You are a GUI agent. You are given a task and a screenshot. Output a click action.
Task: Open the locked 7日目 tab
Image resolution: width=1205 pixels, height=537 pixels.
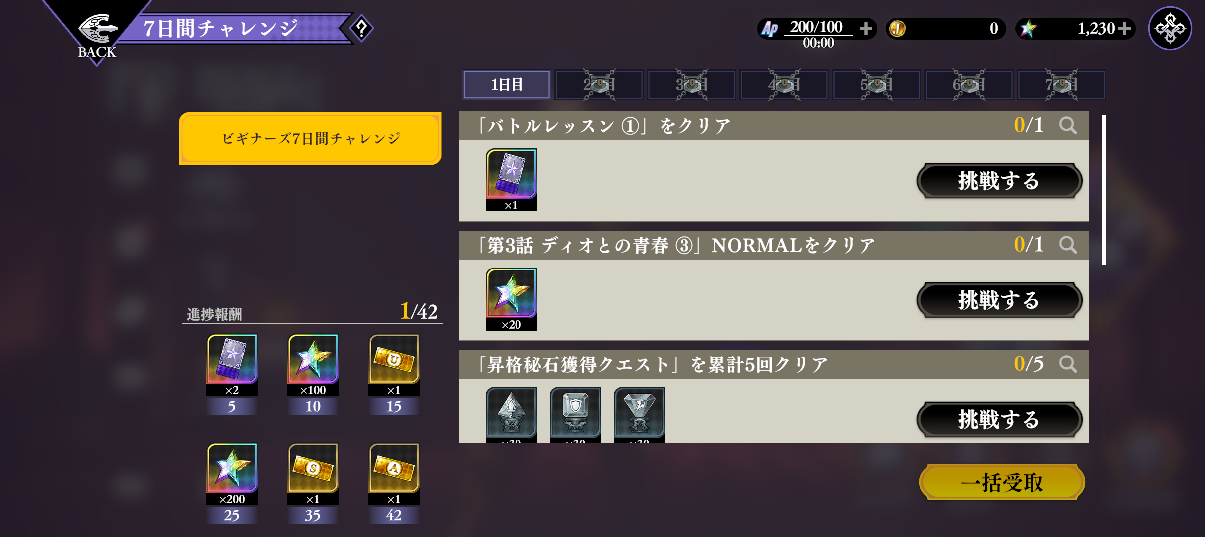pos(1061,85)
